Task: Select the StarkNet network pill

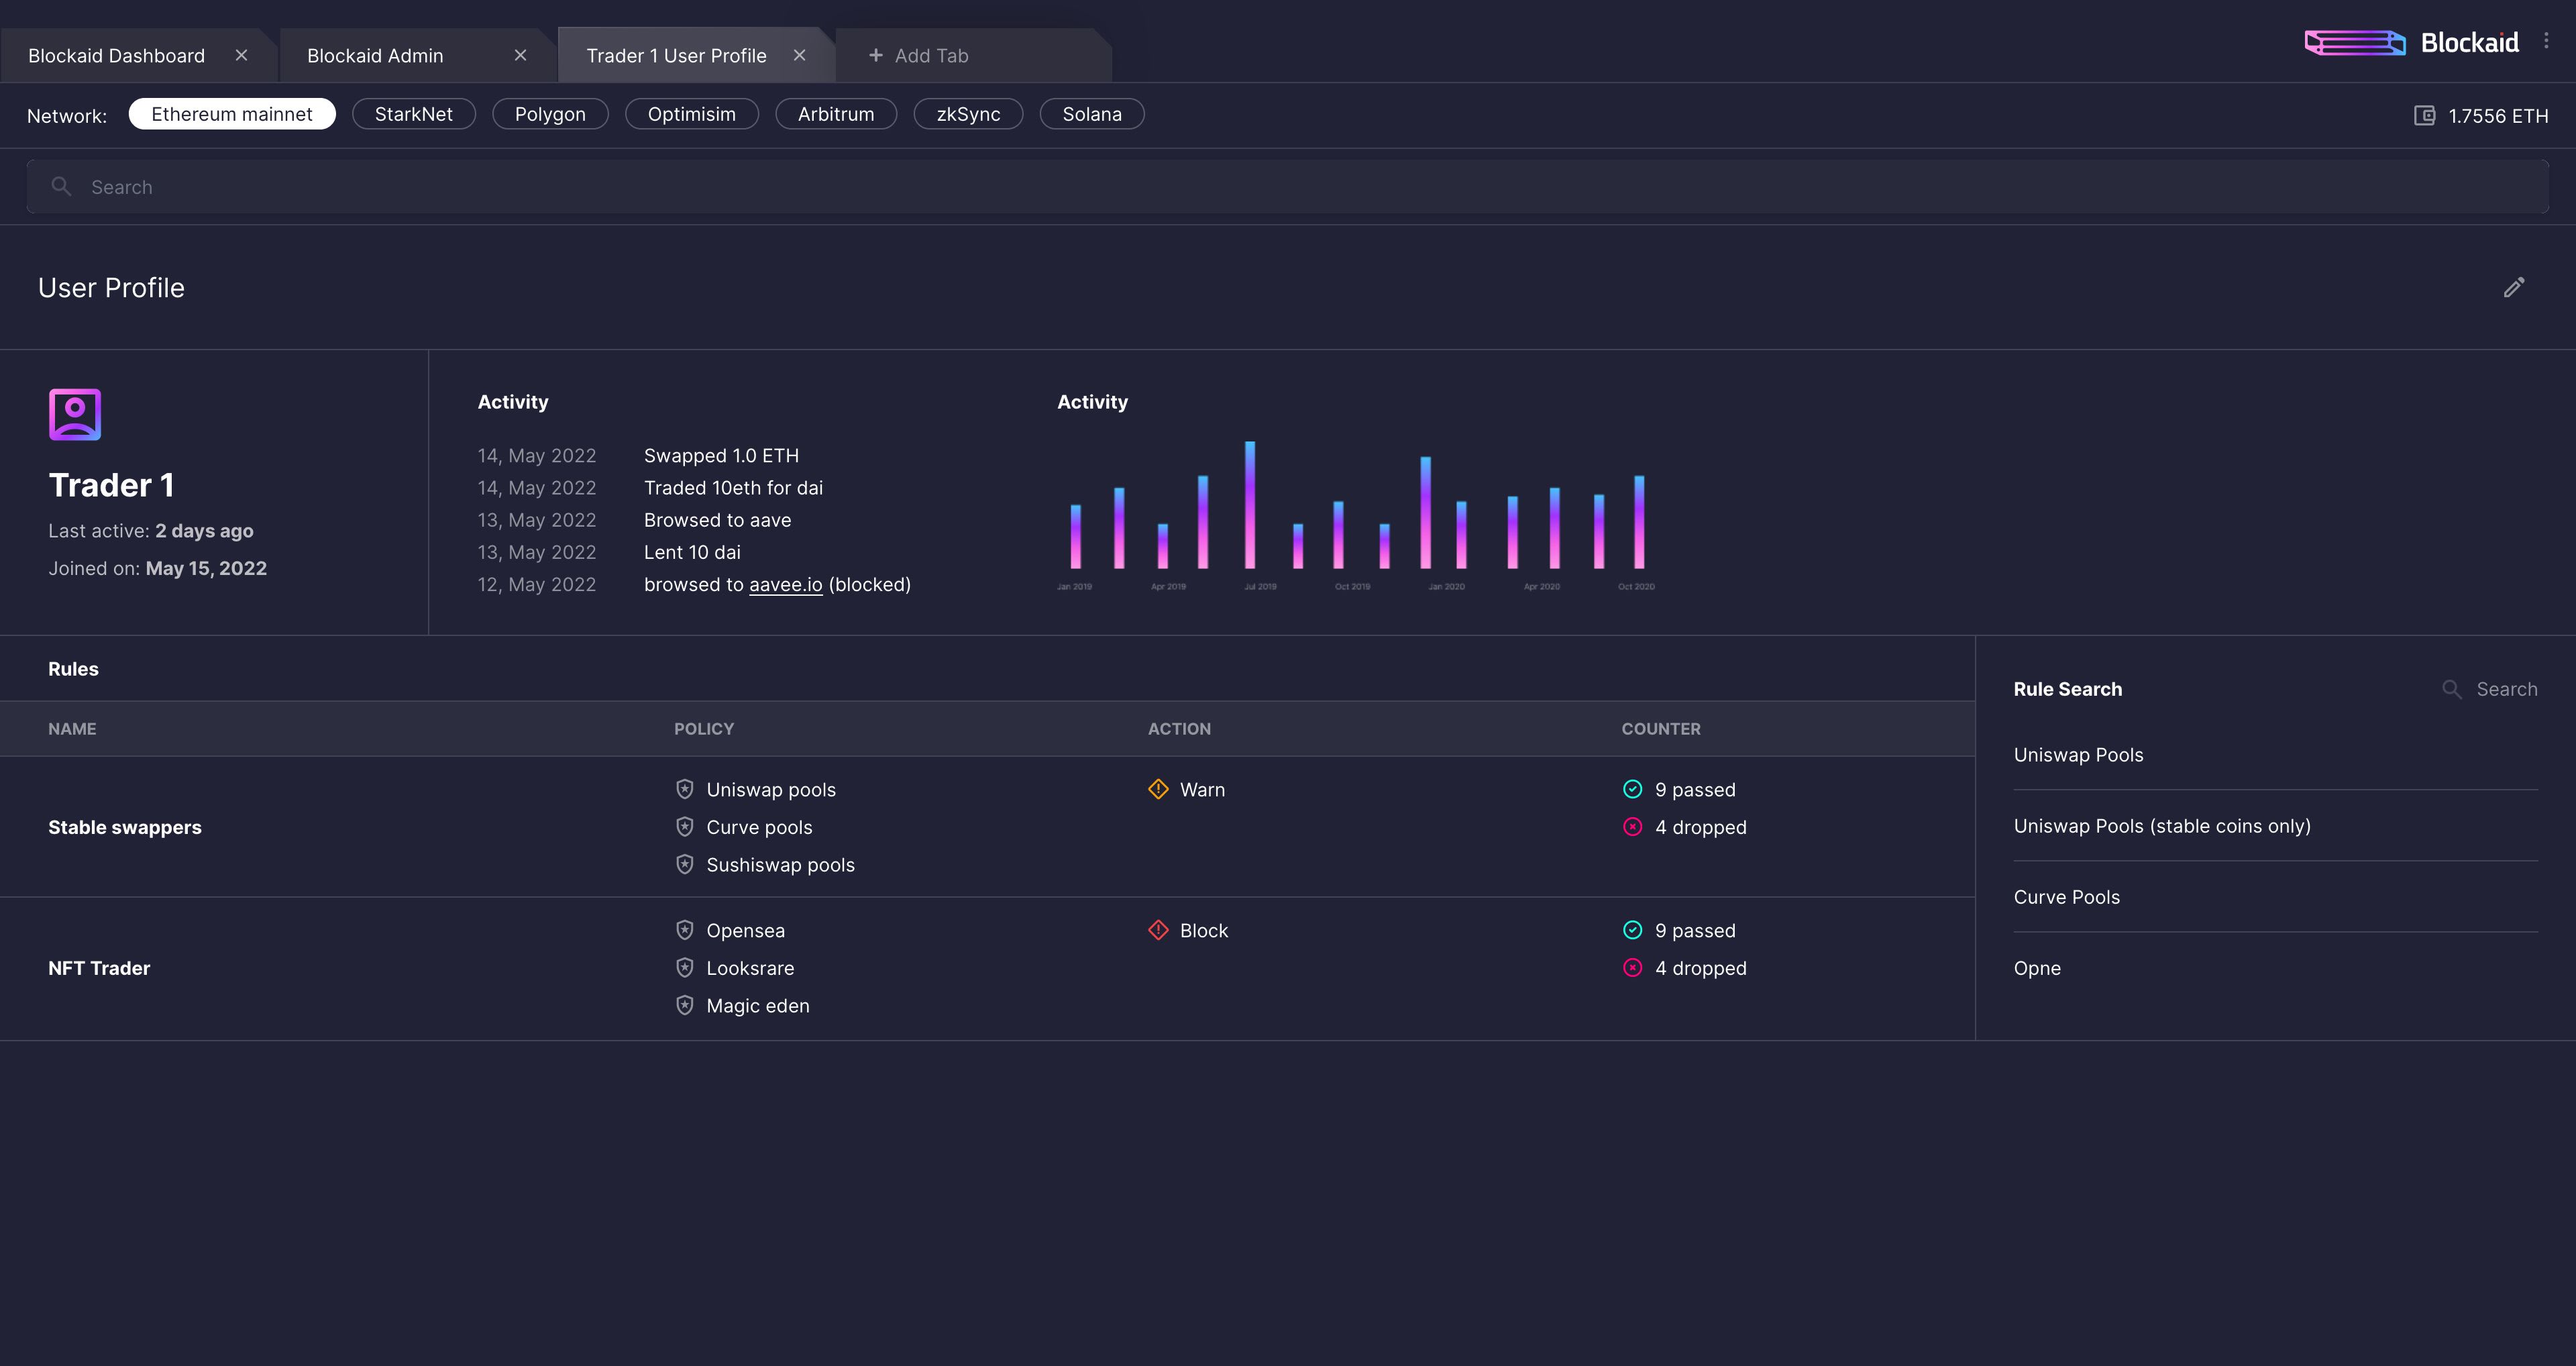Action: click(x=413, y=114)
